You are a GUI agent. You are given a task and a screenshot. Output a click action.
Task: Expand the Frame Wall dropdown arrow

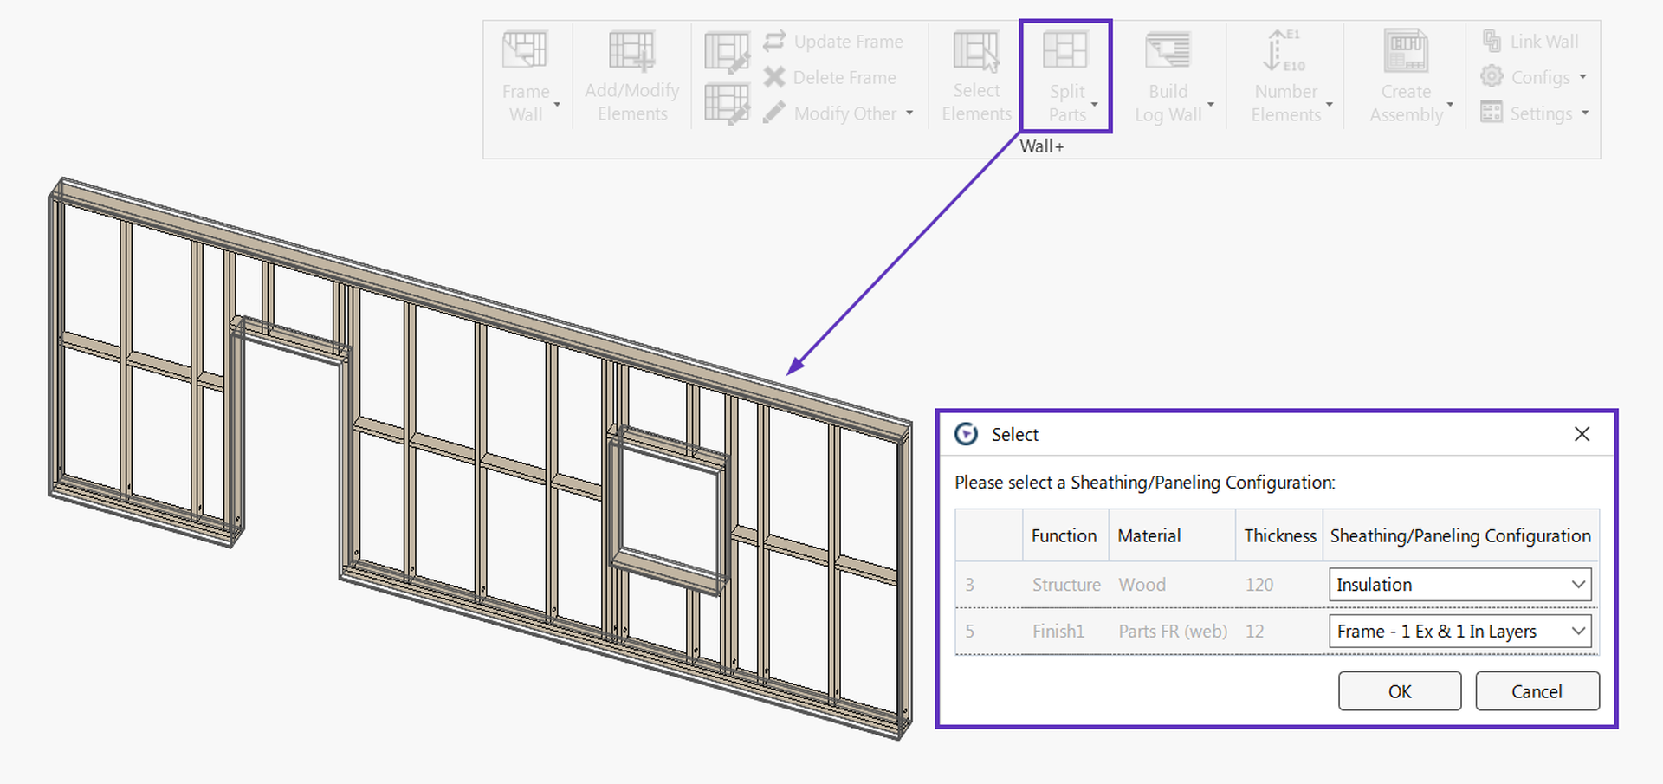point(555,106)
